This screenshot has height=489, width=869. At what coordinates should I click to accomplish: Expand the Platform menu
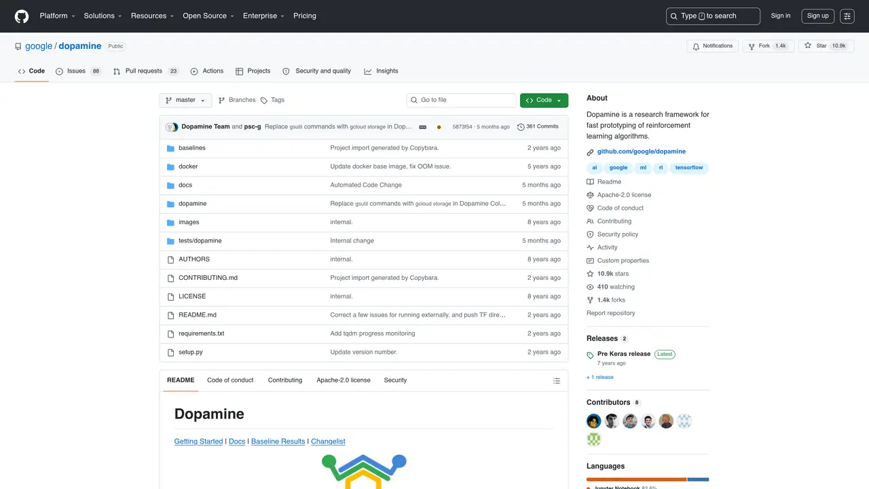(57, 16)
